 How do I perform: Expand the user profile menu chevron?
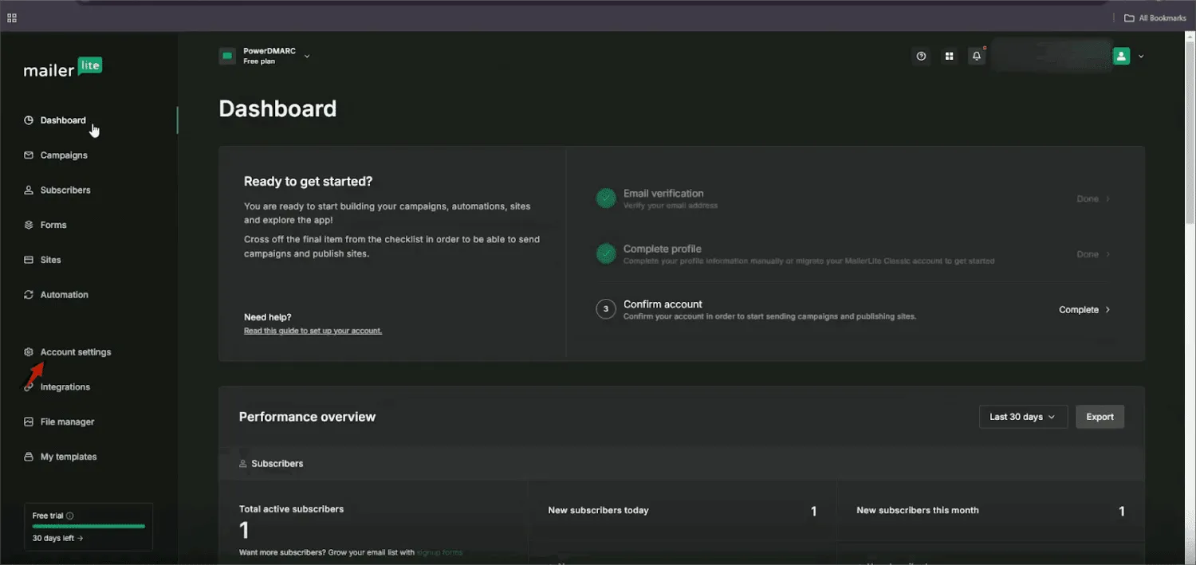[x=1141, y=57]
